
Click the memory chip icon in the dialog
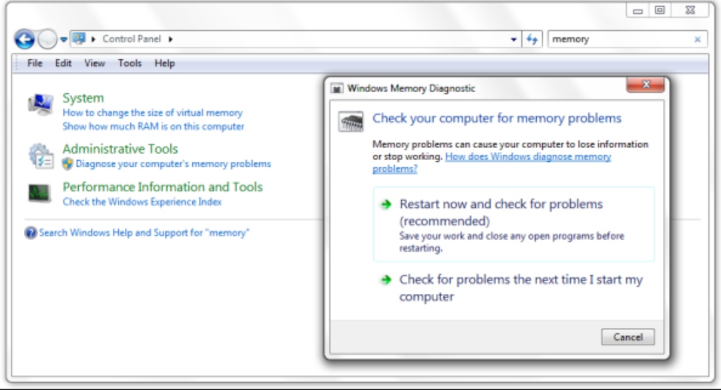point(351,122)
